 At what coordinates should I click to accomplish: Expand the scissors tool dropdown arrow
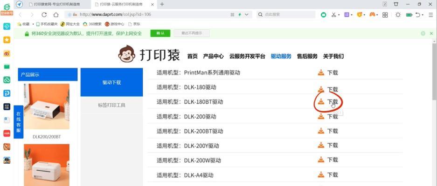[x=339, y=15]
